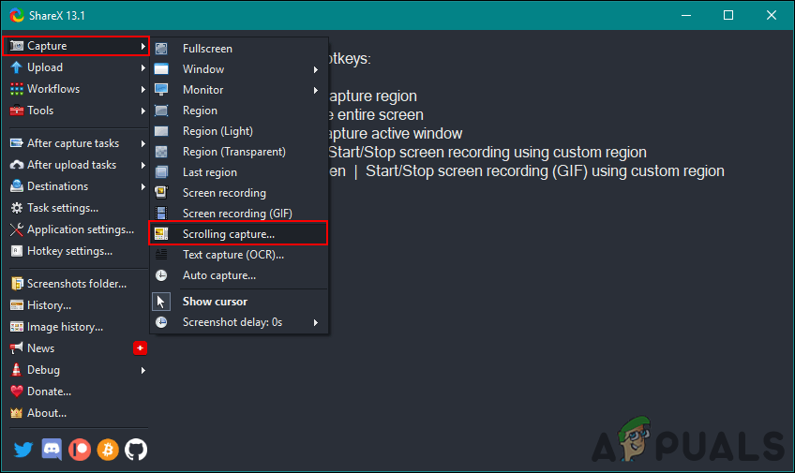Viewport: 795px width, 473px height.
Task: Open the GitHub icon link
Action: click(x=136, y=450)
